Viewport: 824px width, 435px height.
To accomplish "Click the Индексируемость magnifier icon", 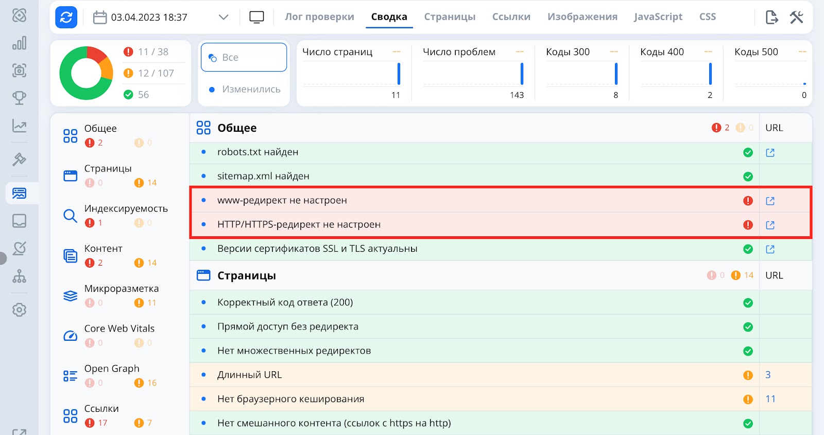I will point(70,216).
